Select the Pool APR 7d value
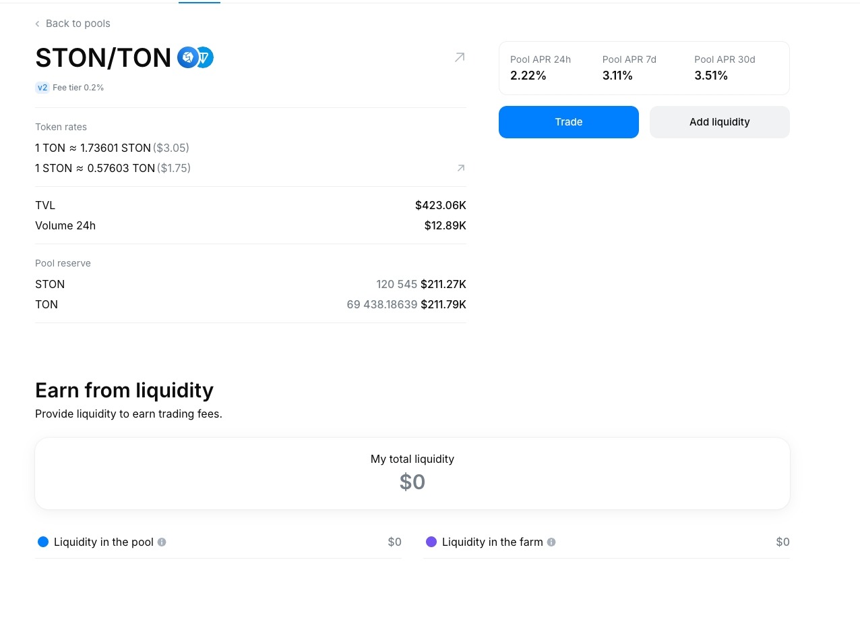The width and height of the screenshot is (860, 618). [617, 76]
